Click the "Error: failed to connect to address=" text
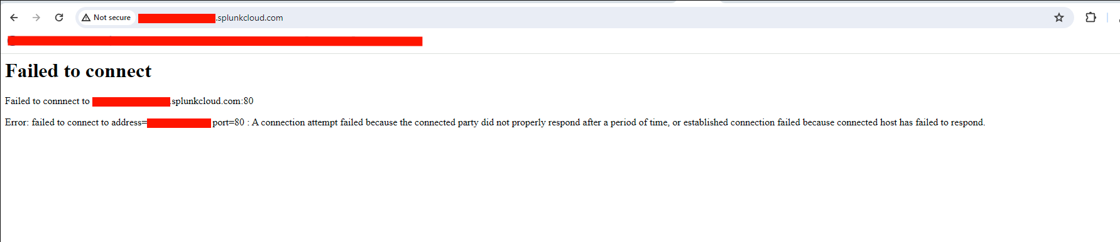Viewport: 1120px width, 242px height. (76, 122)
